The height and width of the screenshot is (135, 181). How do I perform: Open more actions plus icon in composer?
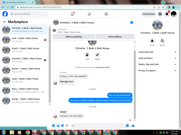coord(54,126)
